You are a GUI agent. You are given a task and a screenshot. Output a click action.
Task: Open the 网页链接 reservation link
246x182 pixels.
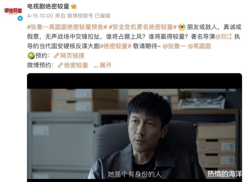pos(72,56)
